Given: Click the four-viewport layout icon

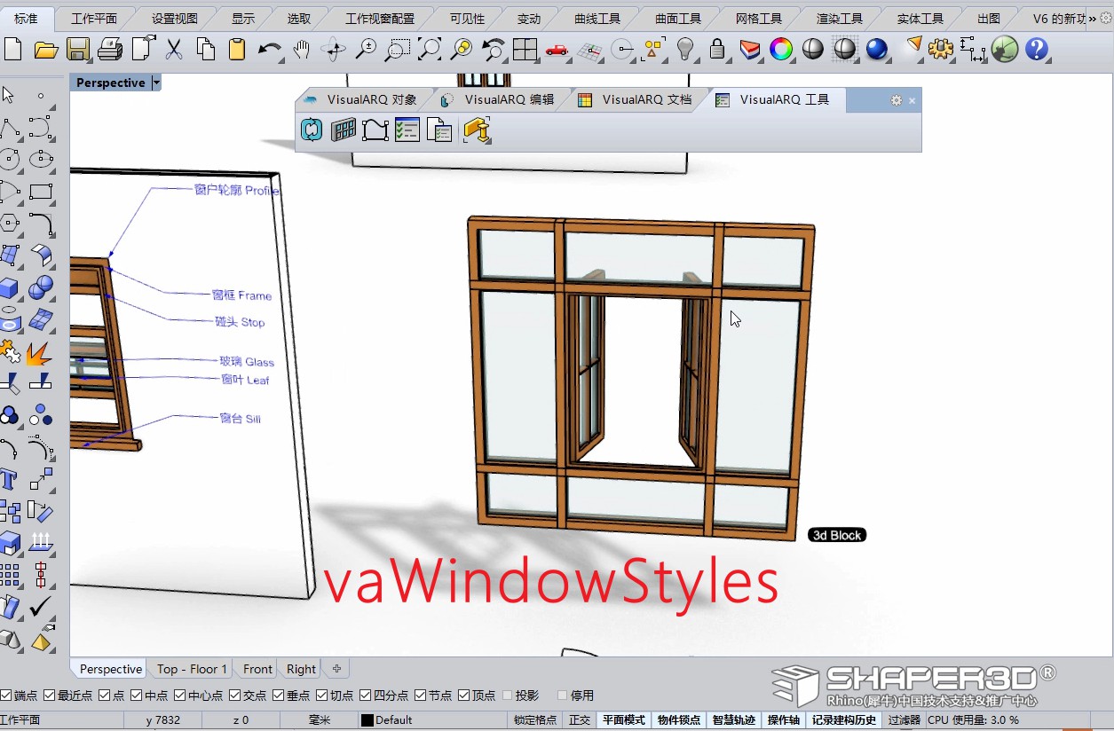Looking at the screenshot, I should (525, 49).
